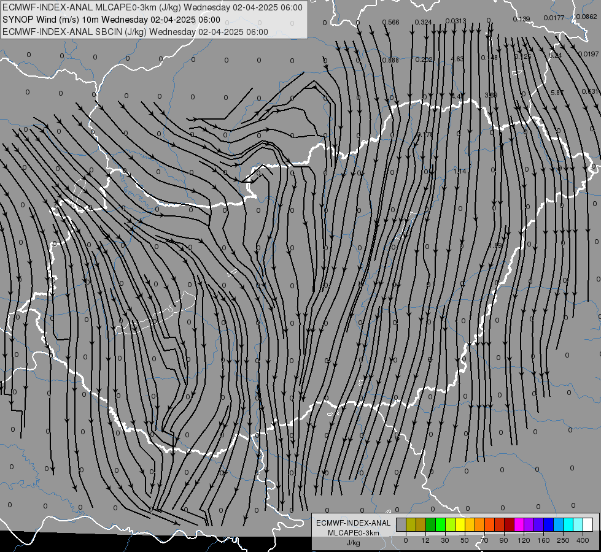
Task: Pick the magenta legend swatch
Action: pos(519,524)
